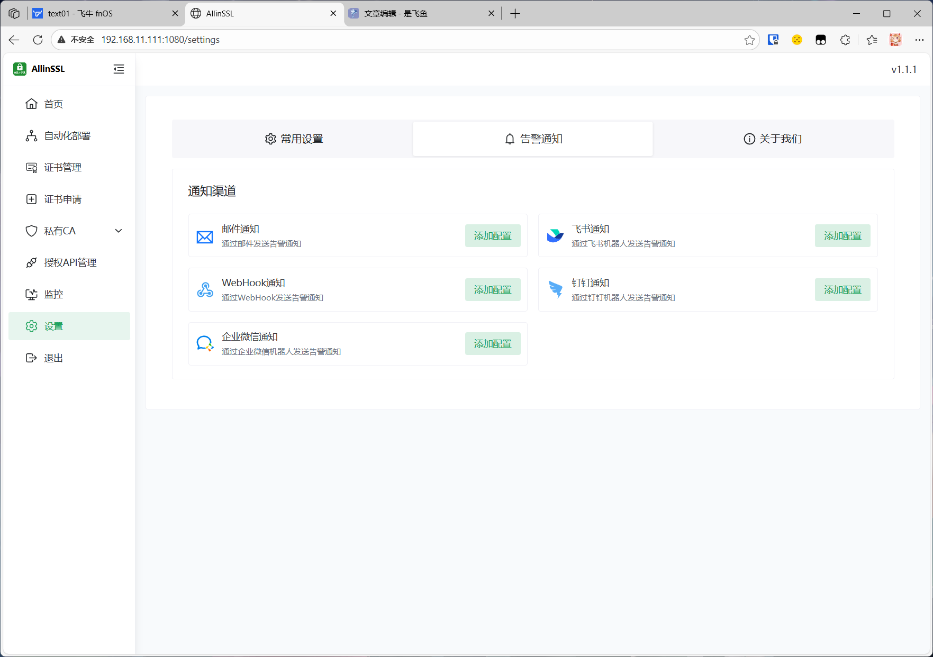
Task: Open 证书申请 in the sidebar
Action: [62, 199]
